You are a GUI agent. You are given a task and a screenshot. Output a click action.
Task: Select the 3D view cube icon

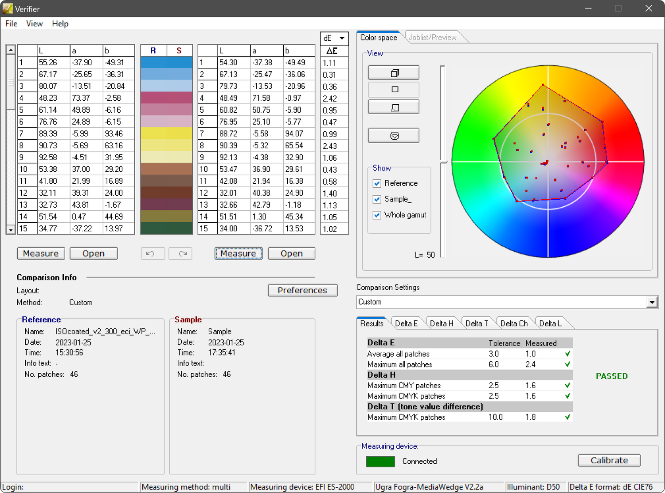coord(393,72)
